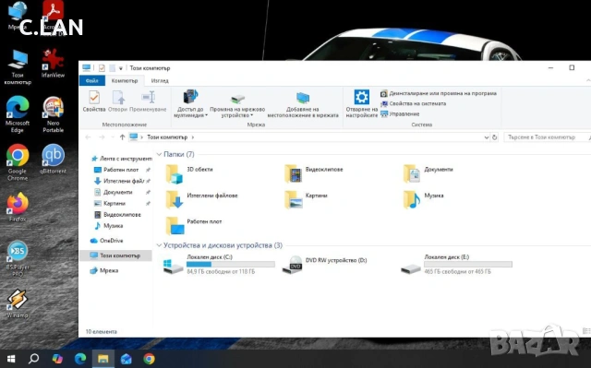The width and height of the screenshot is (591, 368).
Task: Click 'Свойства на системата' in ribbon
Action: [414, 103]
